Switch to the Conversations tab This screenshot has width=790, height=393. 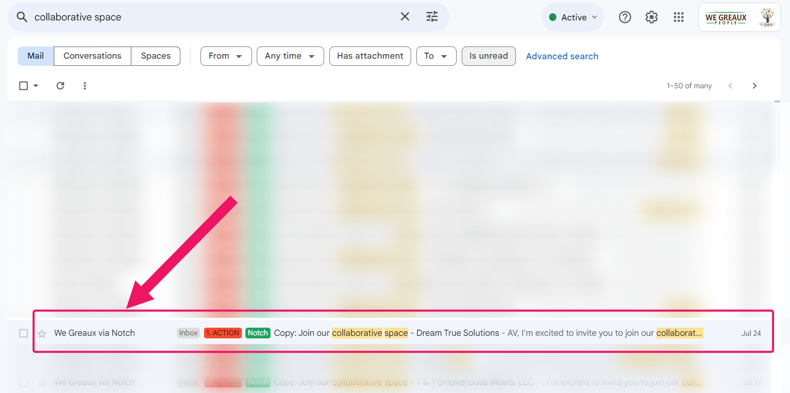tap(92, 56)
